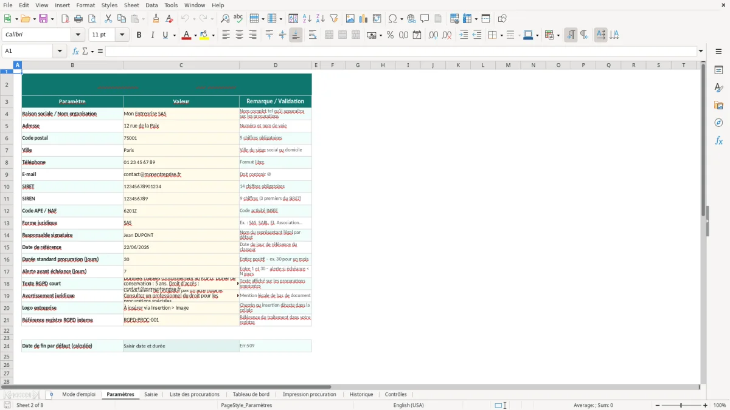Image resolution: width=730 pixels, height=410 pixels.
Task: Open Liste des procurations tab
Action: [195, 394]
